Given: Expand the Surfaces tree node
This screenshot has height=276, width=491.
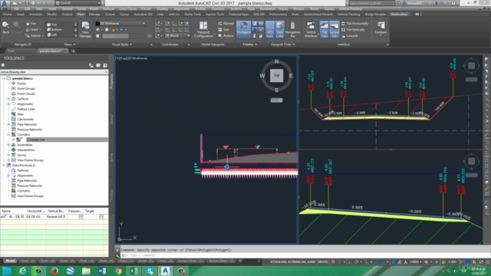Looking at the screenshot, I should tap(8, 99).
